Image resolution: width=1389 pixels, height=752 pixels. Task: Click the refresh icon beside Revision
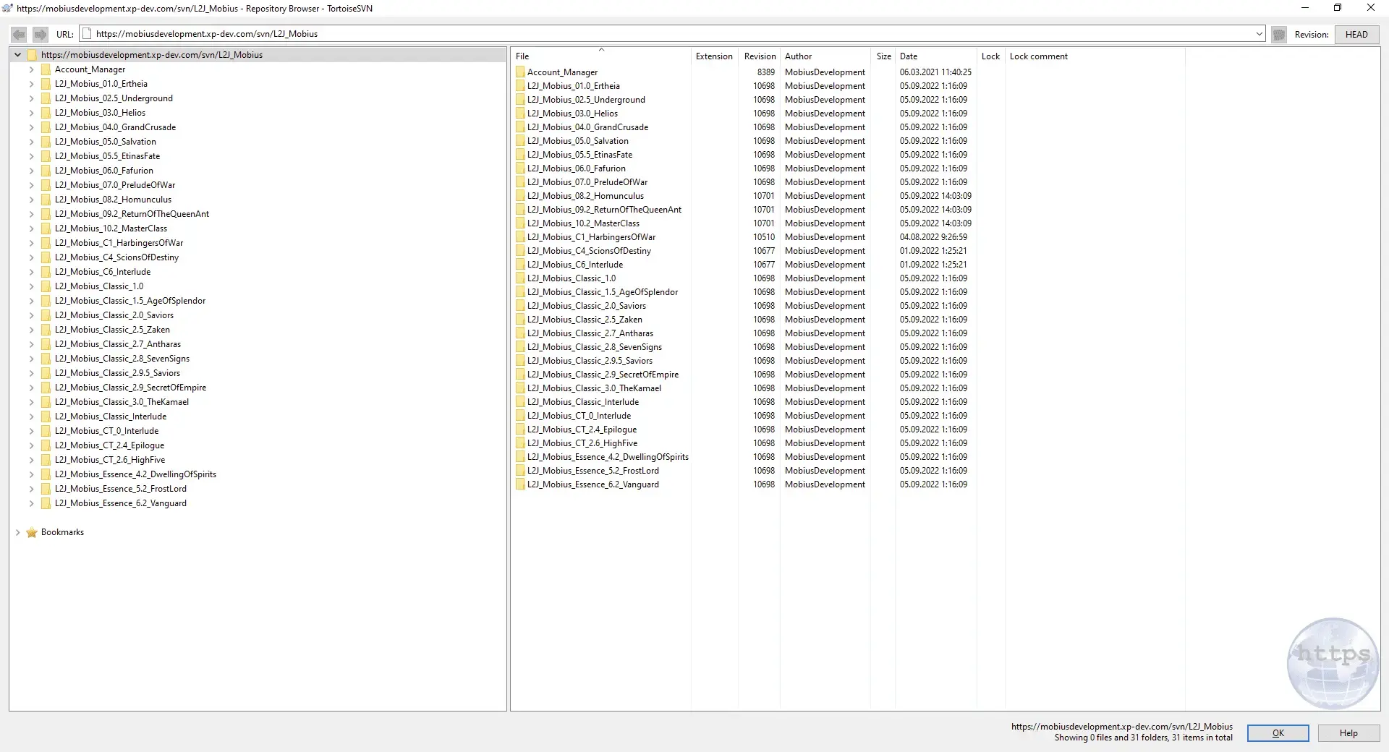[1279, 34]
